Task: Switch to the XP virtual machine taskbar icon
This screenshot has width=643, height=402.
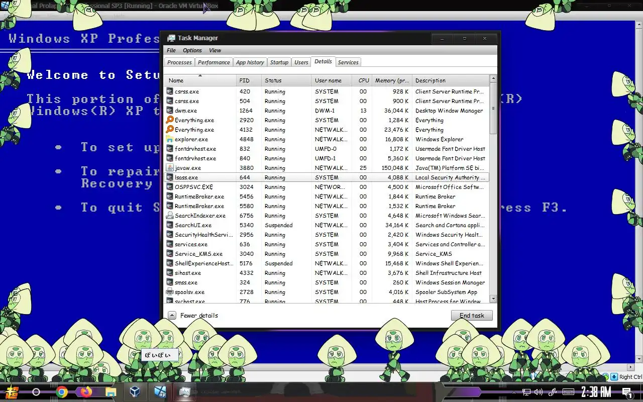Action: 160,392
